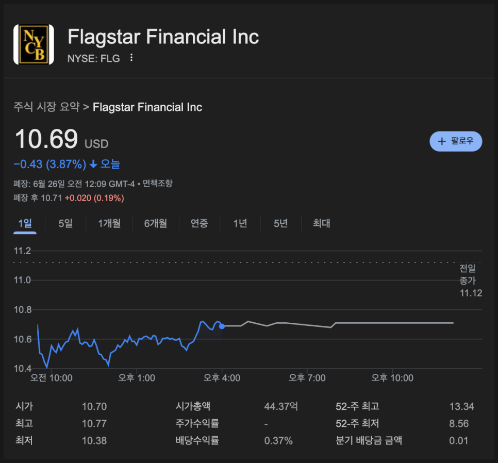Click the blue down arrow next to 오늘

pyautogui.click(x=93, y=164)
